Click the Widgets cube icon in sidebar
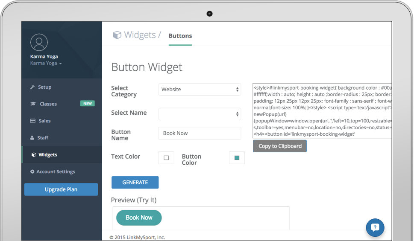This screenshot has width=414, height=241. coord(34,155)
